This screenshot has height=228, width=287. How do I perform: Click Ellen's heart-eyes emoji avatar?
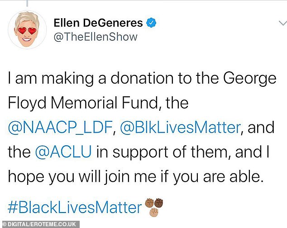click(x=28, y=30)
